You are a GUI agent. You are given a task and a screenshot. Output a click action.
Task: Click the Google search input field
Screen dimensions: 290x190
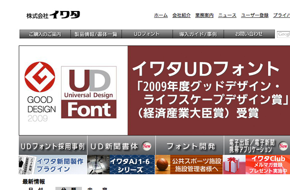click(x=283, y=34)
